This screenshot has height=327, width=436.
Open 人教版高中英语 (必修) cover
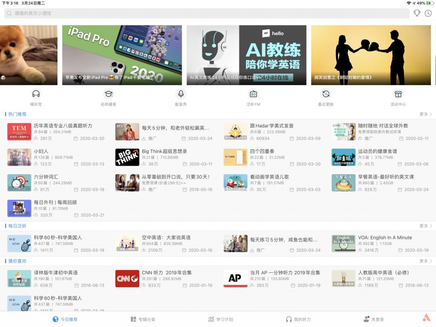[344, 278]
